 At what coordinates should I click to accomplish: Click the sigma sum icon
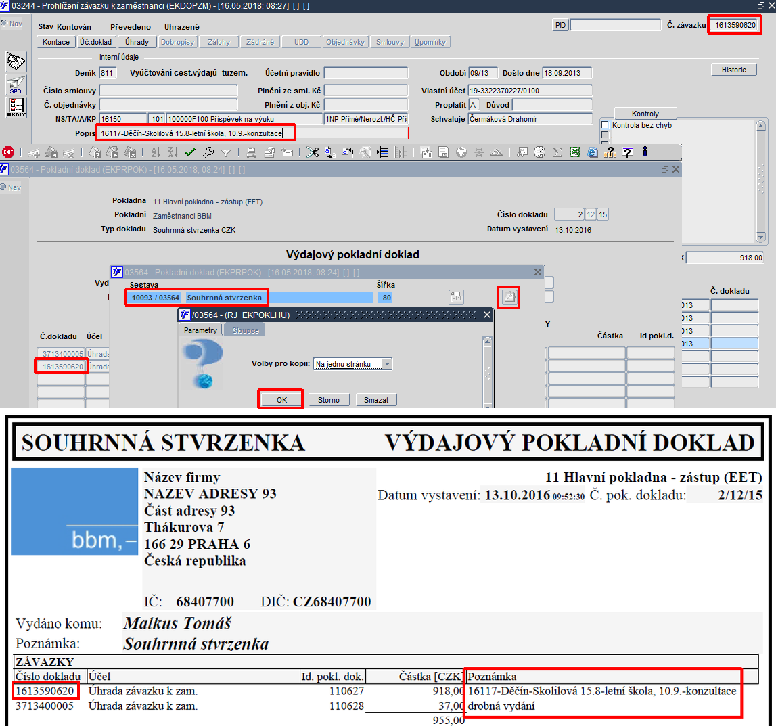pyautogui.click(x=557, y=152)
